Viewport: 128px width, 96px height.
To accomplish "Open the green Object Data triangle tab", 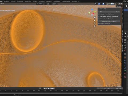I will click(125, 71).
